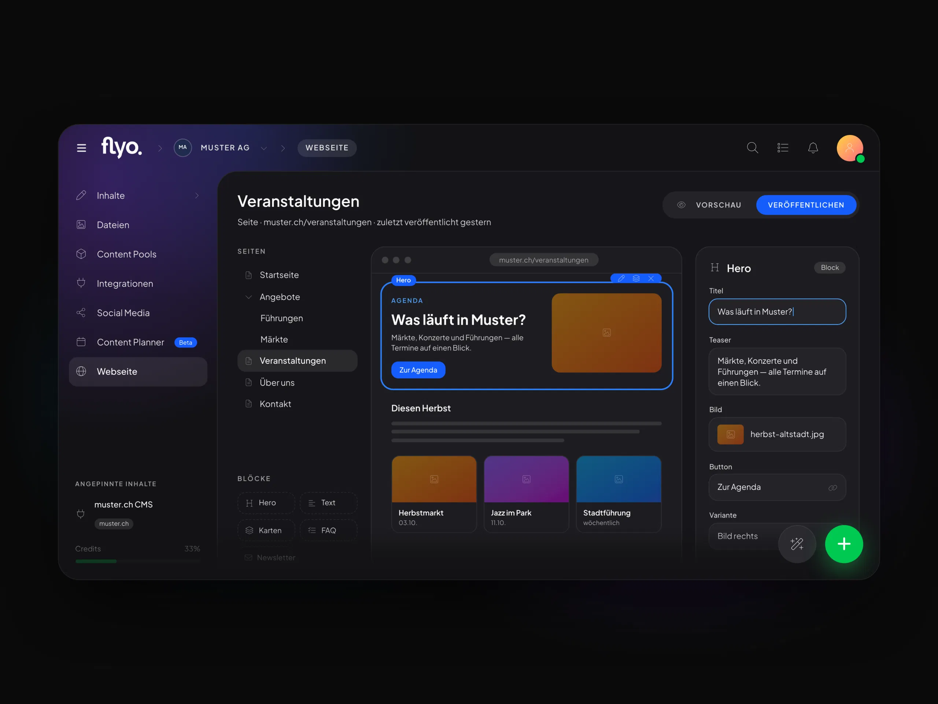Click the Veröffentlichen button
This screenshot has height=704, width=938.
pos(806,205)
